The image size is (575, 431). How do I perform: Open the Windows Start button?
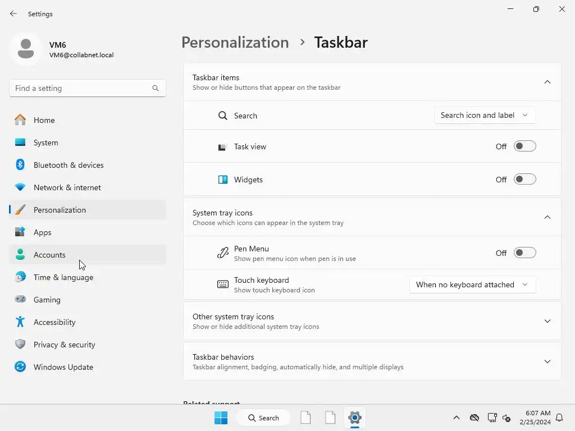pyautogui.click(x=221, y=418)
